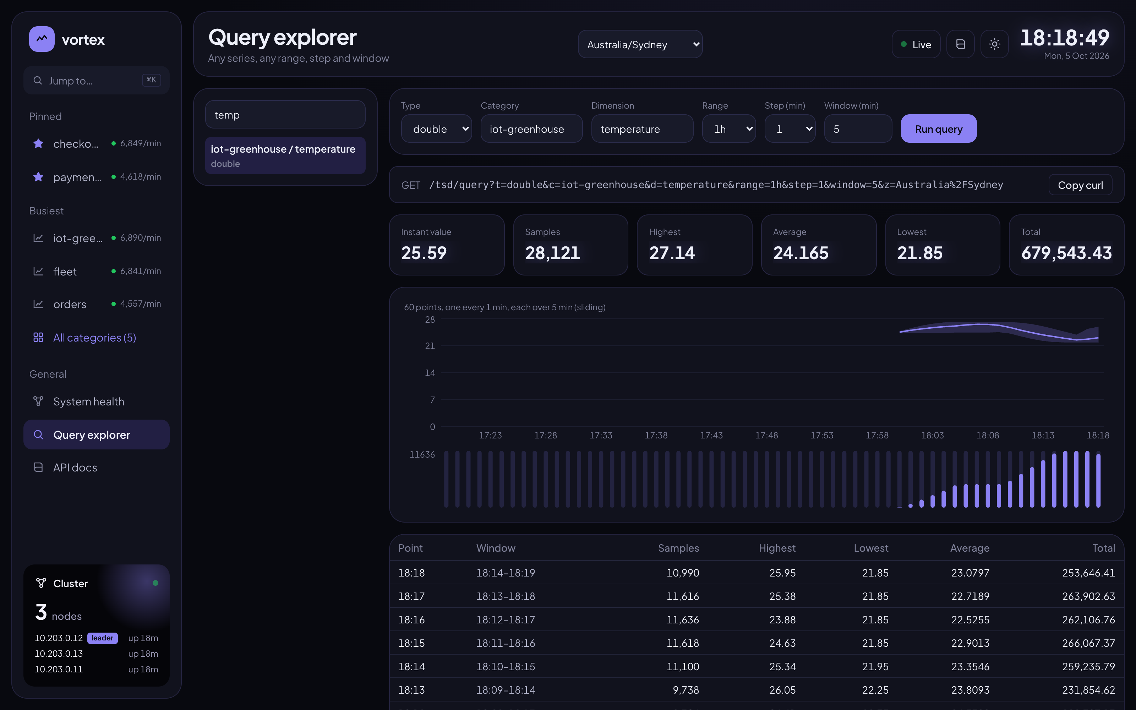
Task: Click the Total stat value 679,543.43
Action: (1066, 253)
